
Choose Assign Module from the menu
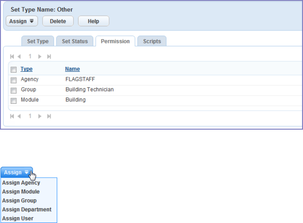[x=21, y=192]
